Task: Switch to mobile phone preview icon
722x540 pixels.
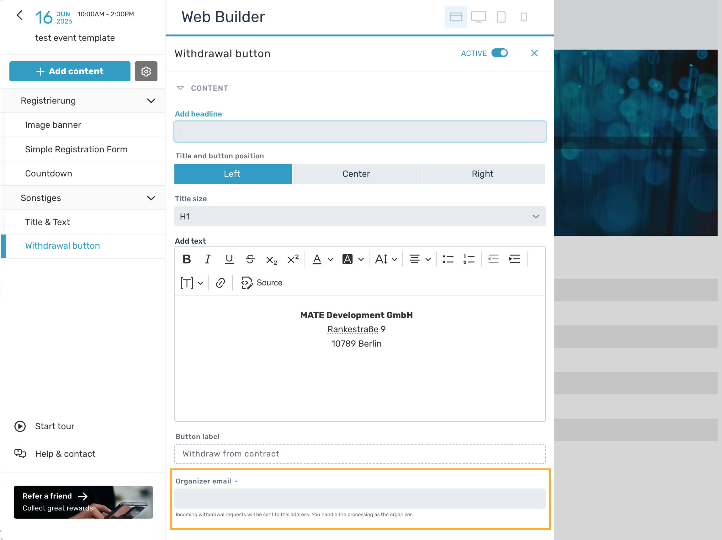Action: pyautogui.click(x=523, y=17)
